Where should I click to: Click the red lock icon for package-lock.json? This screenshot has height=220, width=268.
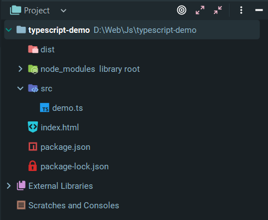tap(33, 166)
